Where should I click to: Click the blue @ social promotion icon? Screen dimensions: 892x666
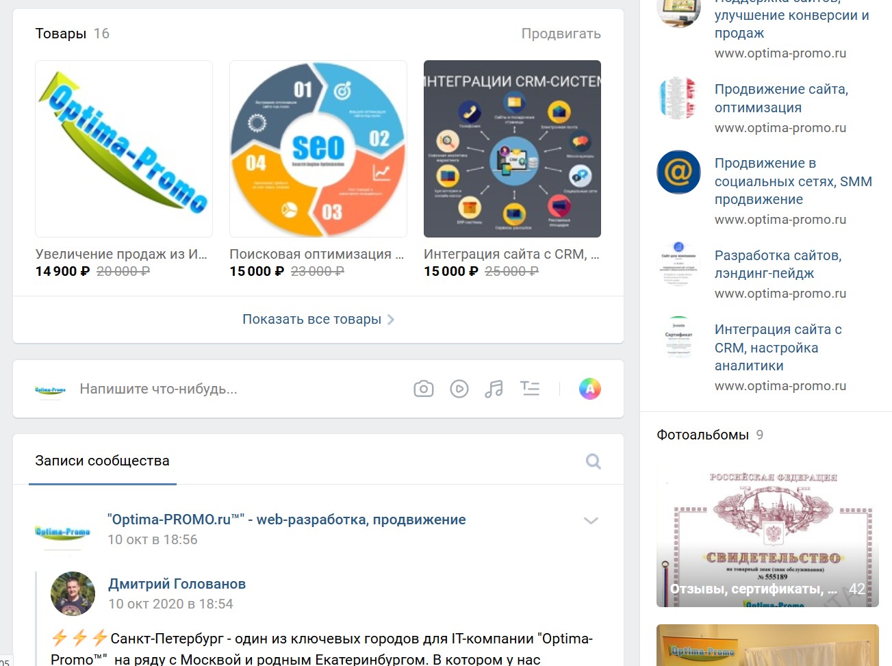(678, 172)
